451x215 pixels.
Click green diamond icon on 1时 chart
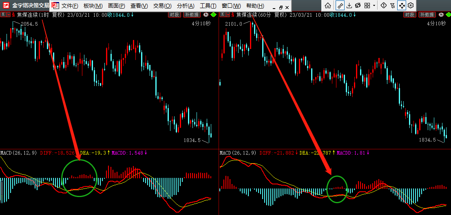213,15
